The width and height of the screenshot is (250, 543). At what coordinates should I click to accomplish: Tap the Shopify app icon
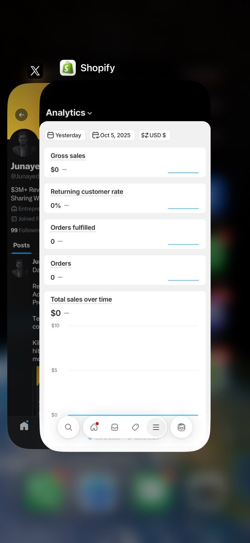coord(68,68)
